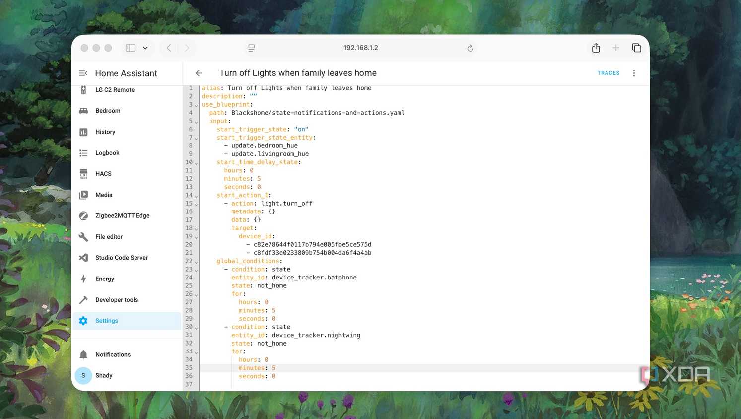Reload the page in Safari
The height and width of the screenshot is (419, 741).
click(470, 48)
